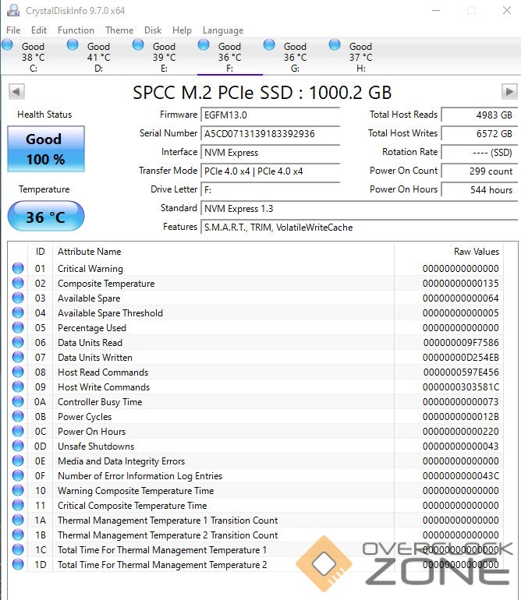The image size is (521, 600).
Task: Click status orb for Critical Composite Temperature Time
Action: (x=18, y=505)
